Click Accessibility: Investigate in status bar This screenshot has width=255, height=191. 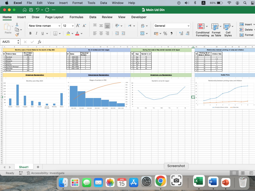point(46,173)
